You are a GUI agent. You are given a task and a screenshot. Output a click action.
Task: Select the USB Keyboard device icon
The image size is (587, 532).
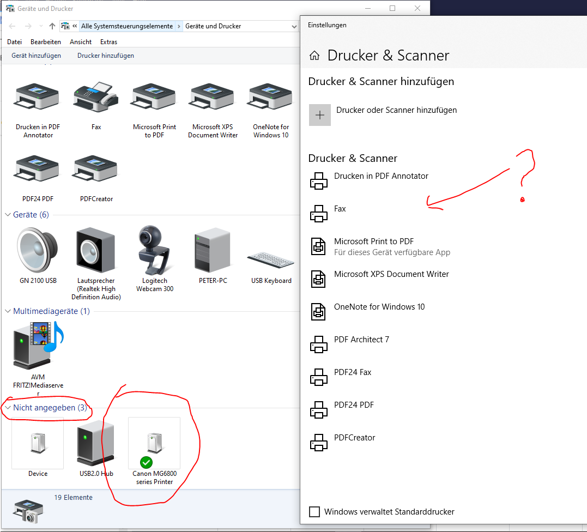(271, 260)
